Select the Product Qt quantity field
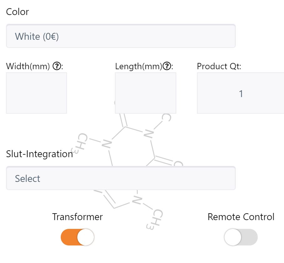 click(240, 93)
